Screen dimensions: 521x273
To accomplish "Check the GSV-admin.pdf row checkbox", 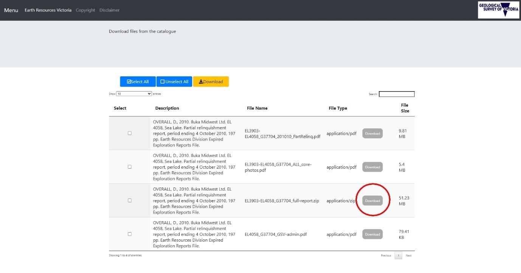I will 130,234.
